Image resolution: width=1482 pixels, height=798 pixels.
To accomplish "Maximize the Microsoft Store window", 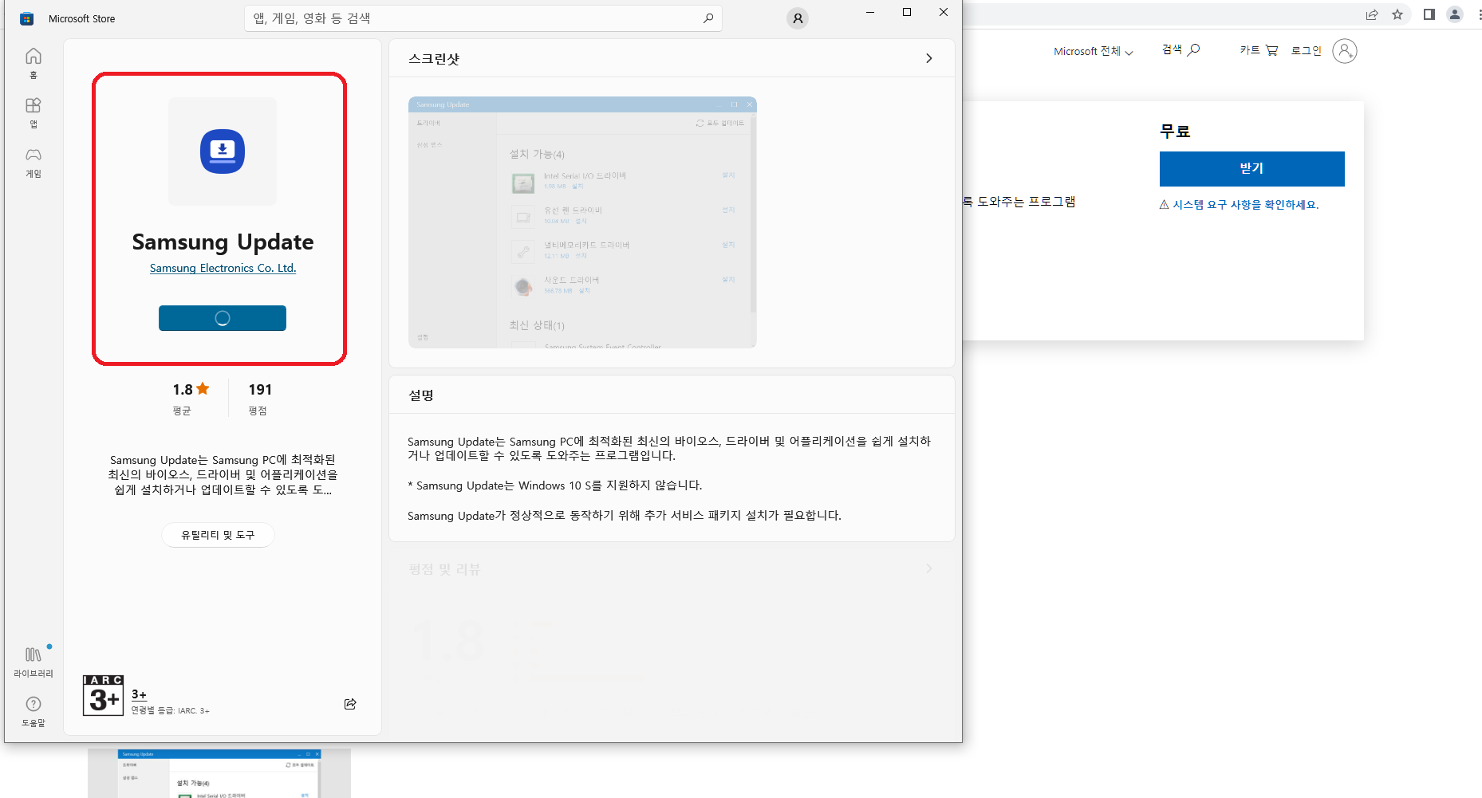I will (907, 12).
